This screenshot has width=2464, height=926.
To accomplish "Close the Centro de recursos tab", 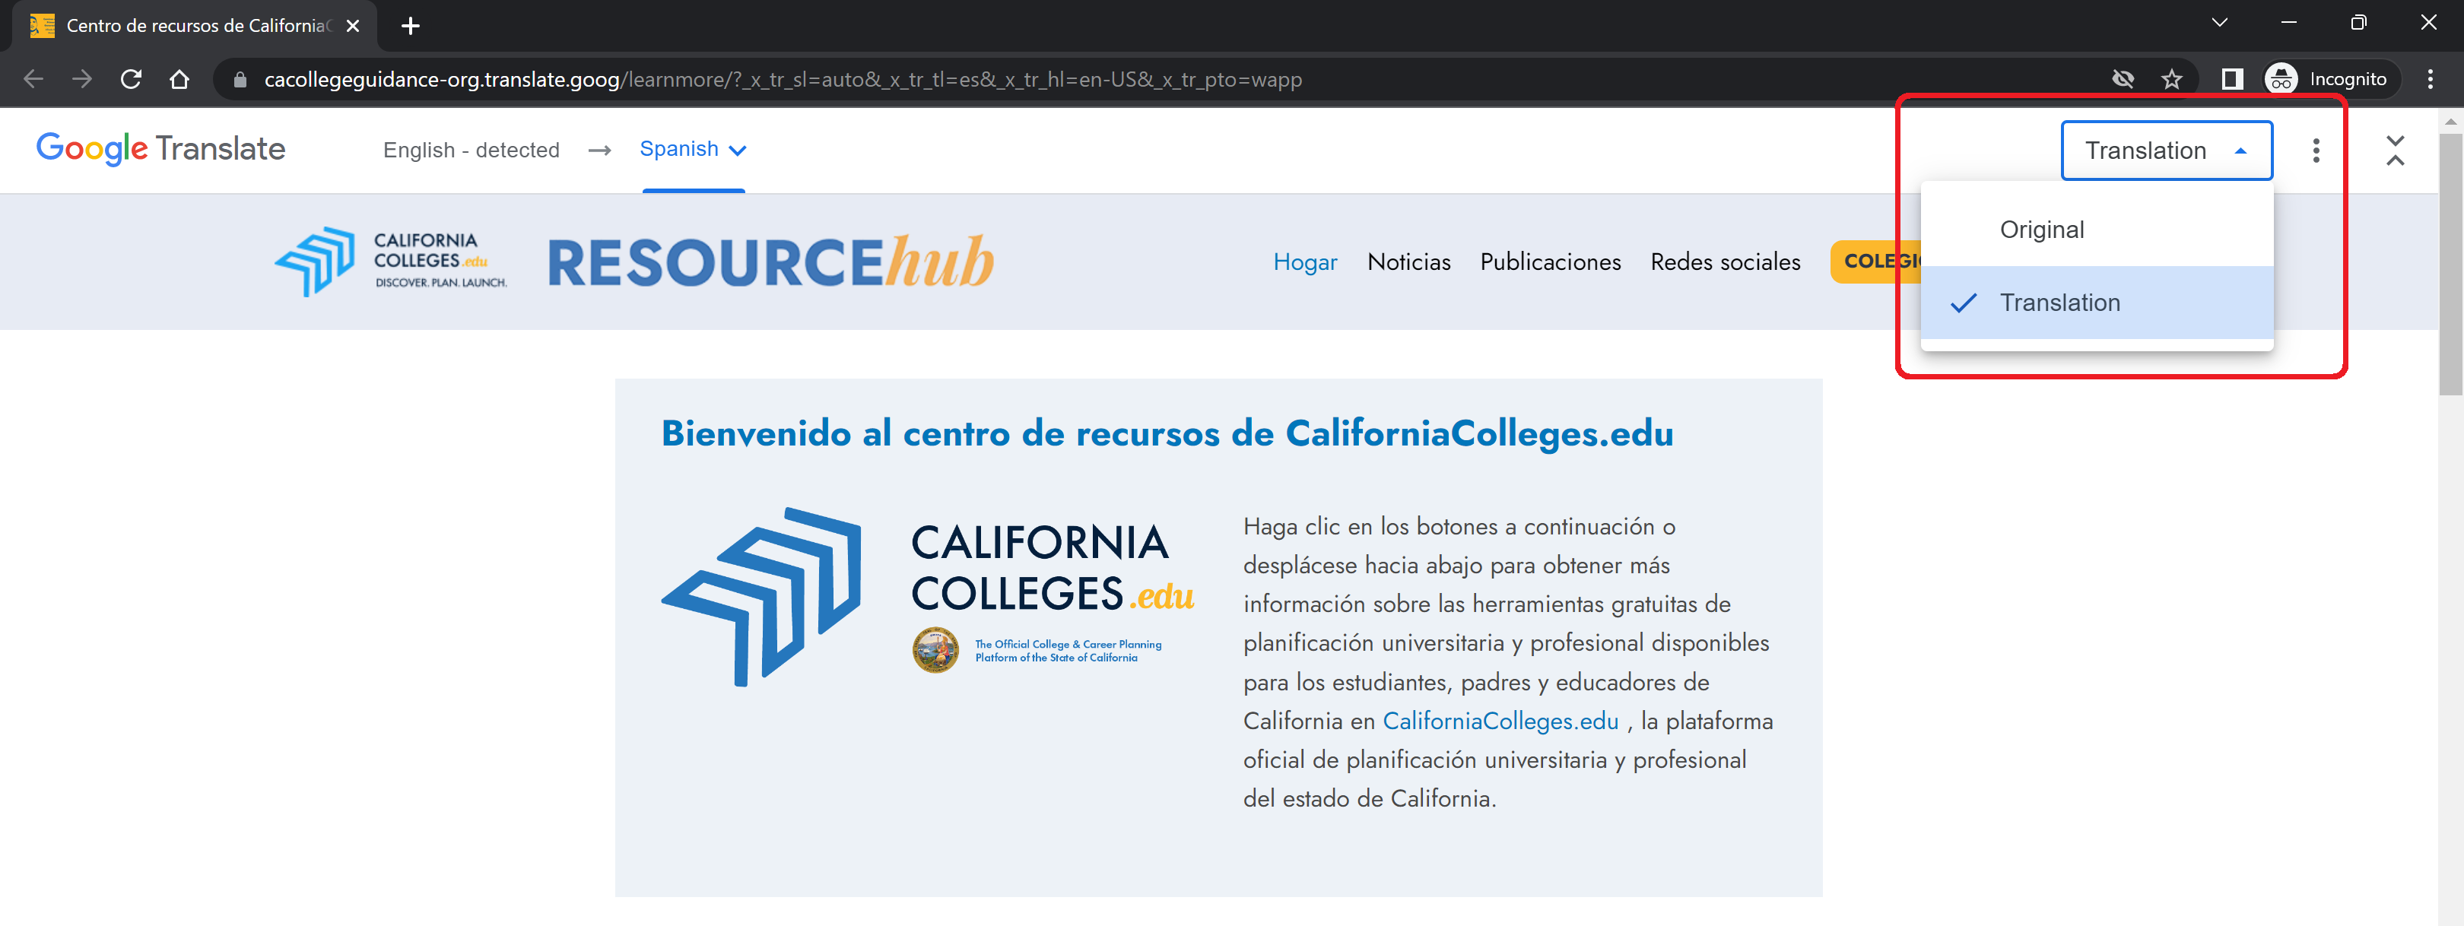I will [353, 26].
